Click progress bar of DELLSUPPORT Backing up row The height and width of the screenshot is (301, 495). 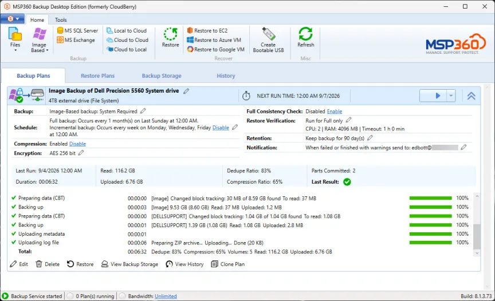[430, 225]
